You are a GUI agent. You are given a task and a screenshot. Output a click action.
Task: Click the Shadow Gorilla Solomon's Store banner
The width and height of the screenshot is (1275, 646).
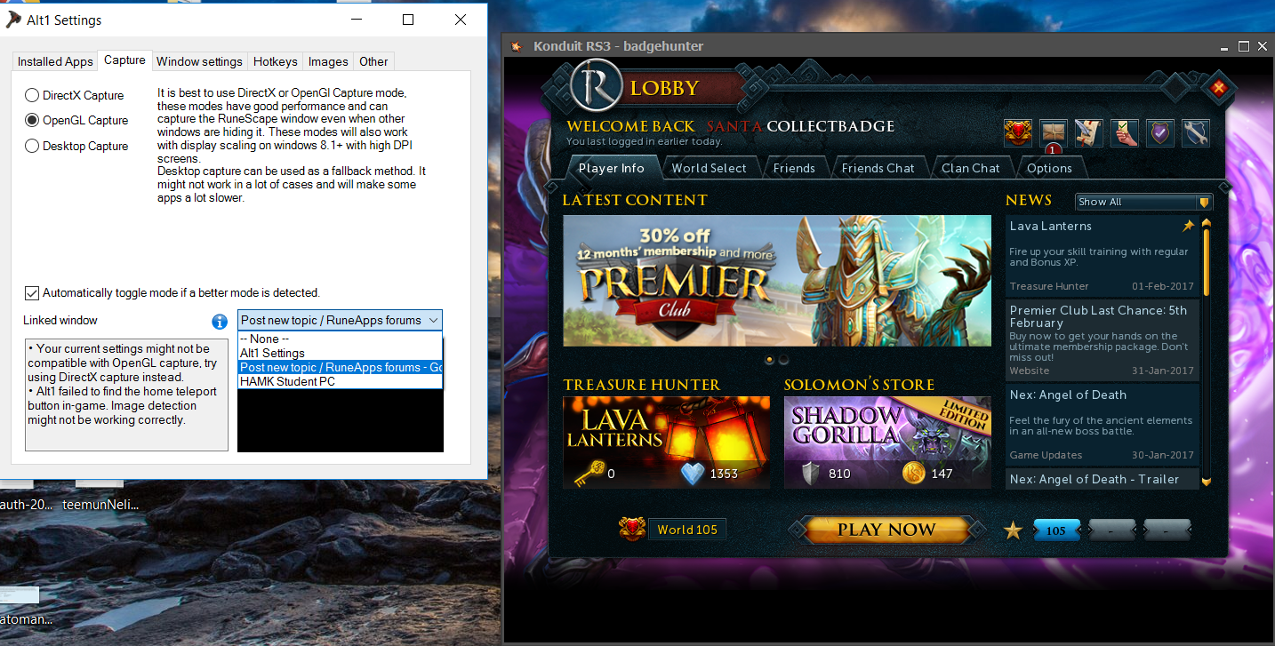(887, 442)
